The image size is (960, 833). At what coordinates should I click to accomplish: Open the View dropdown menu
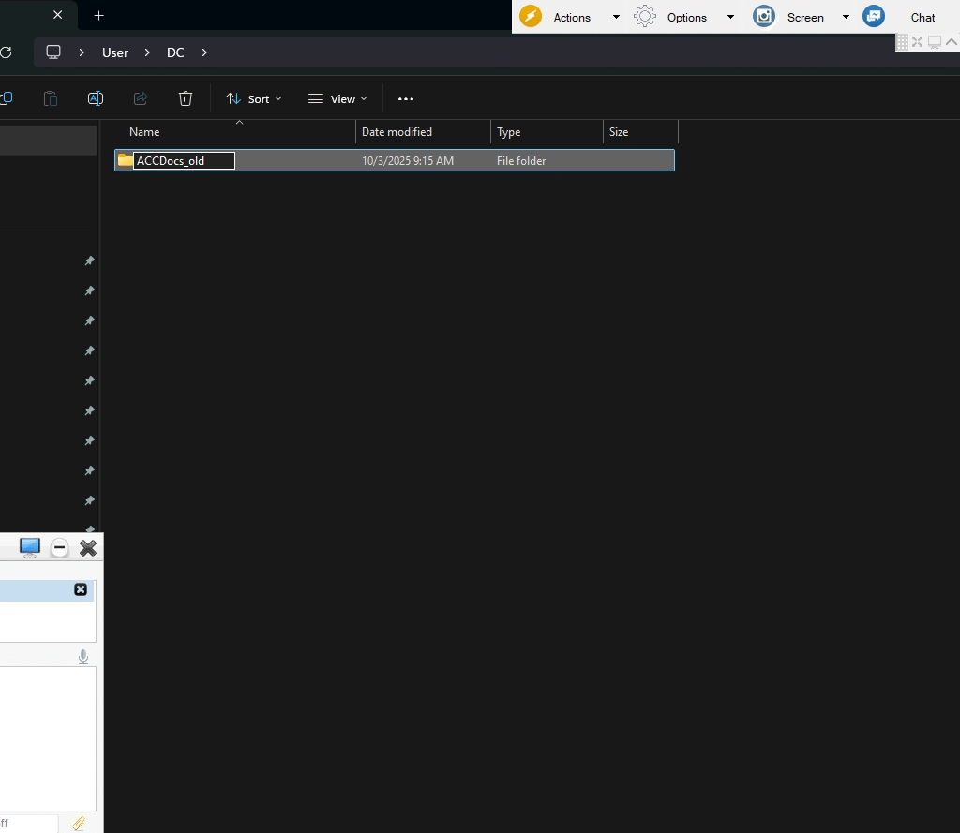click(x=337, y=98)
